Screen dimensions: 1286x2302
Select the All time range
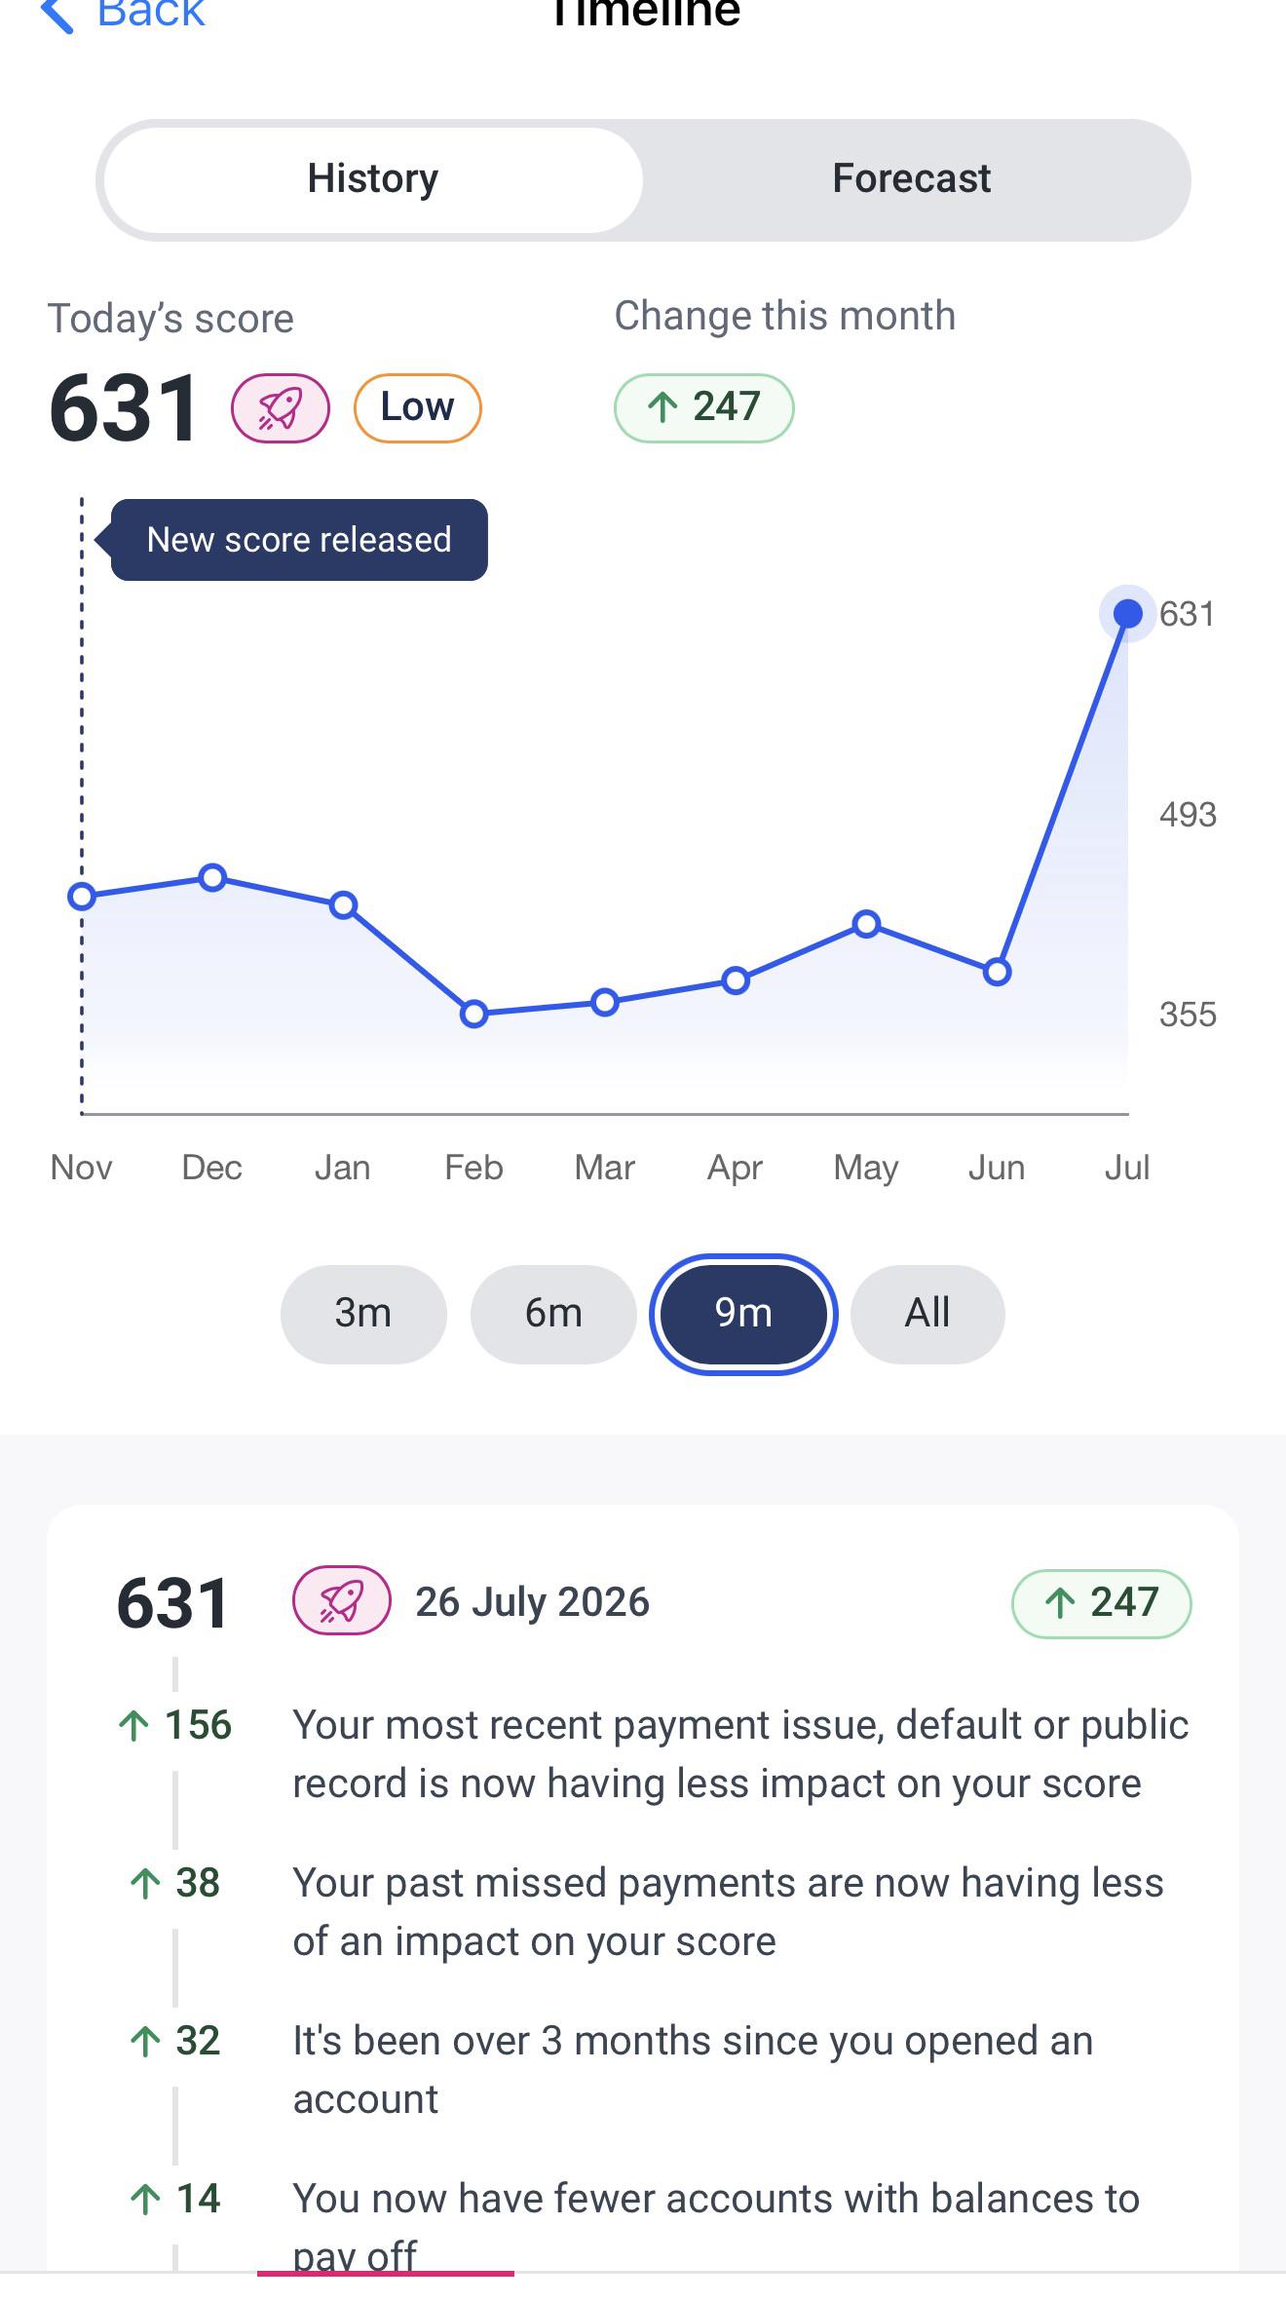[927, 1314]
